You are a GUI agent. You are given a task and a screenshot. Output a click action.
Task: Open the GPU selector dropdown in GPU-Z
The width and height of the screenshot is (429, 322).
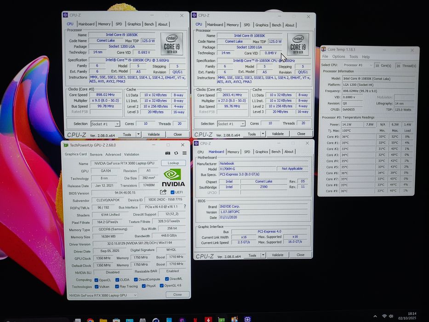103,295
